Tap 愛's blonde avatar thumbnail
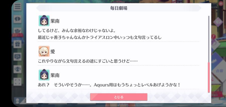226x107 pixels. (x=44, y=51)
